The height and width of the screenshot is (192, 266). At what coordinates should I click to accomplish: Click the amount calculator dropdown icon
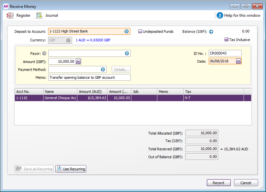[x=78, y=61]
